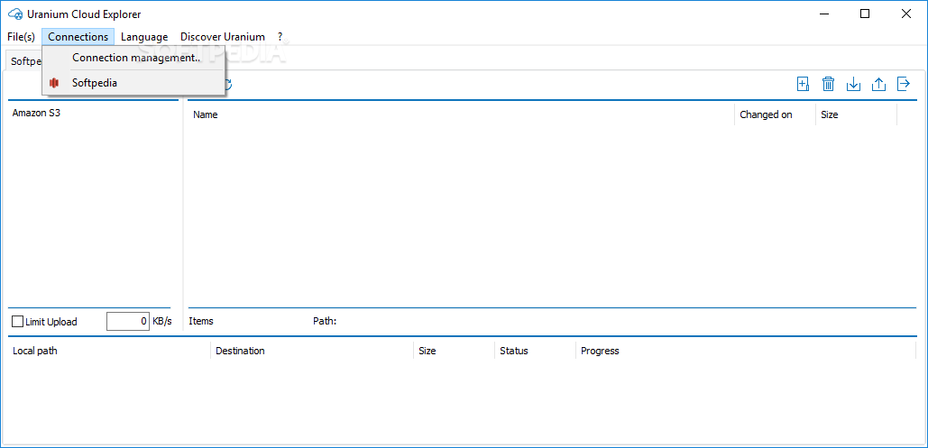
Task: Click the KB/s unit label
Action: pos(161,322)
